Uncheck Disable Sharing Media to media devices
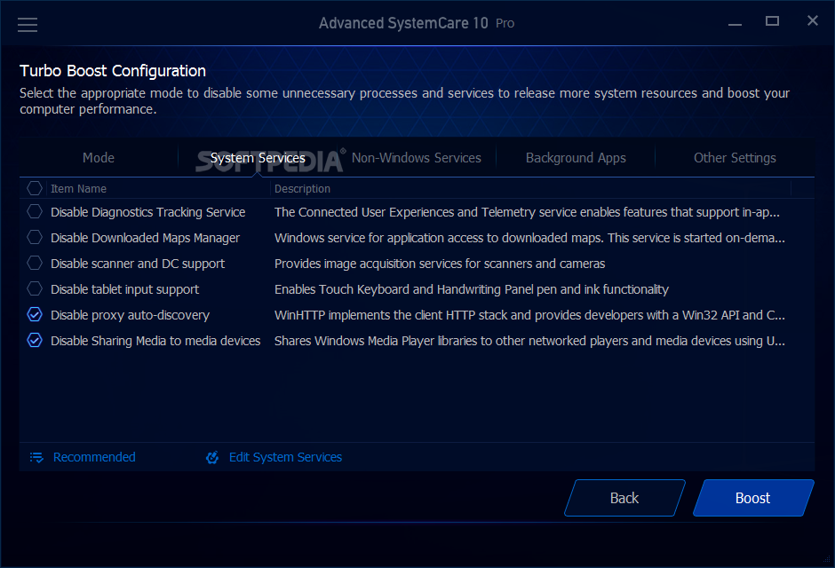Image resolution: width=835 pixels, height=568 pixels. tap(35, 341)
